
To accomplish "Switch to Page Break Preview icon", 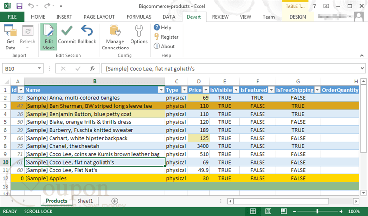I will point(284,211).
